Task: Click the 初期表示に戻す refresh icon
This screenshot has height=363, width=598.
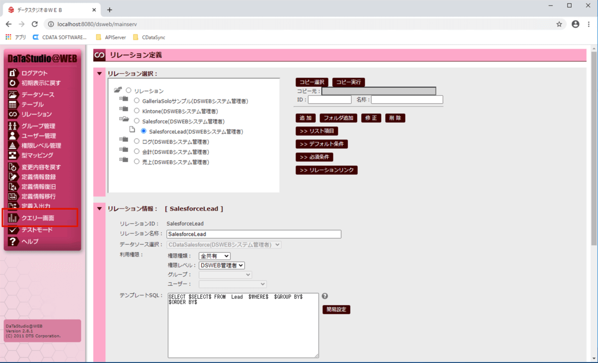Action: (13, 83)
